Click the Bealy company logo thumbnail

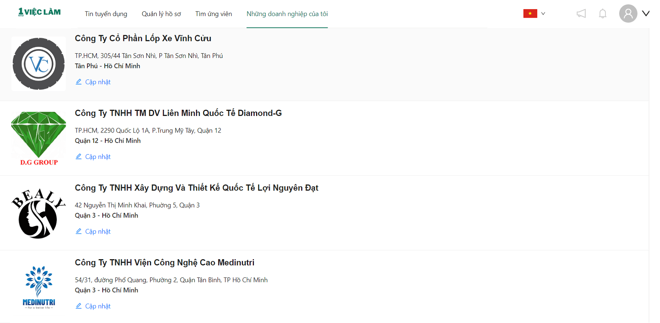[x=39, y=213]
